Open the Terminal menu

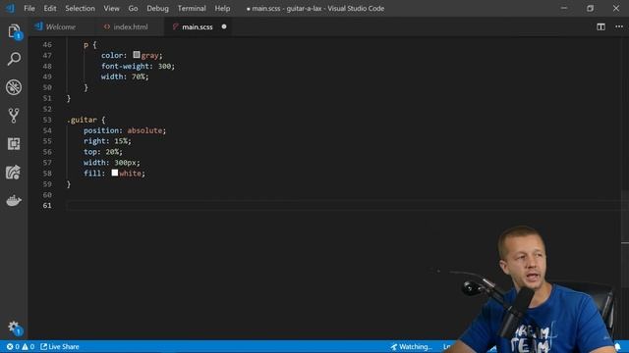(192, 8)
